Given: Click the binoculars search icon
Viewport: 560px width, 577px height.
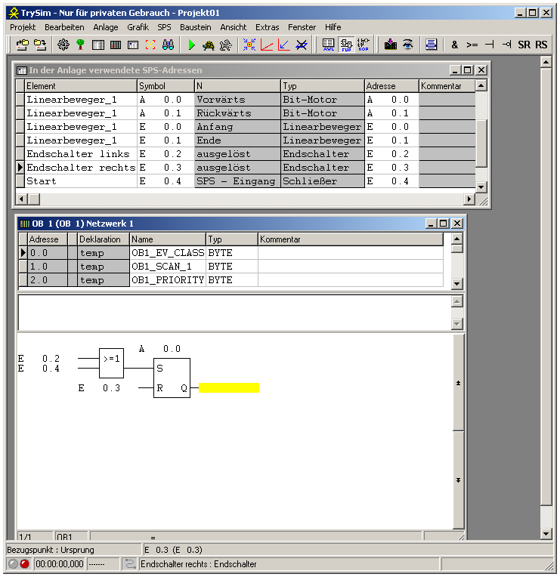Looking at the screenshot, I should pyautogui.click(x=169, y=45).
